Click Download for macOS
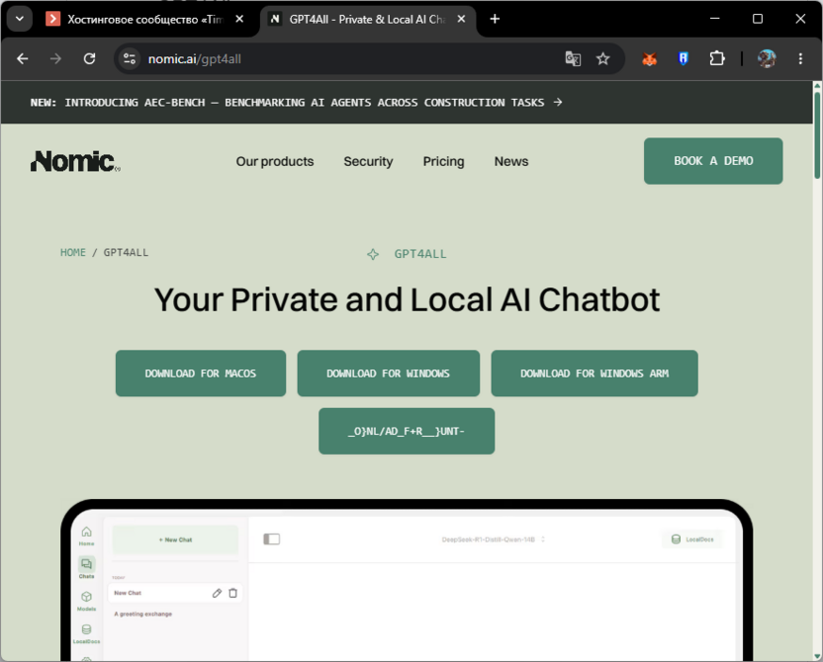 [201, 373]
